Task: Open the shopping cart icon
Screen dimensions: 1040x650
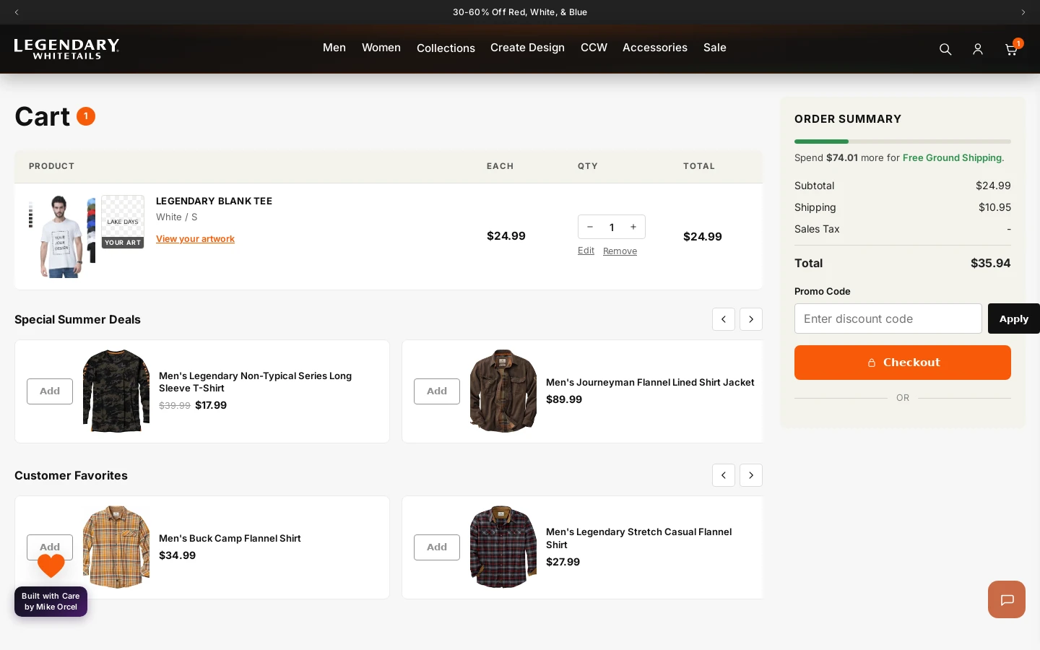Action: click(x=1012, y=49)
